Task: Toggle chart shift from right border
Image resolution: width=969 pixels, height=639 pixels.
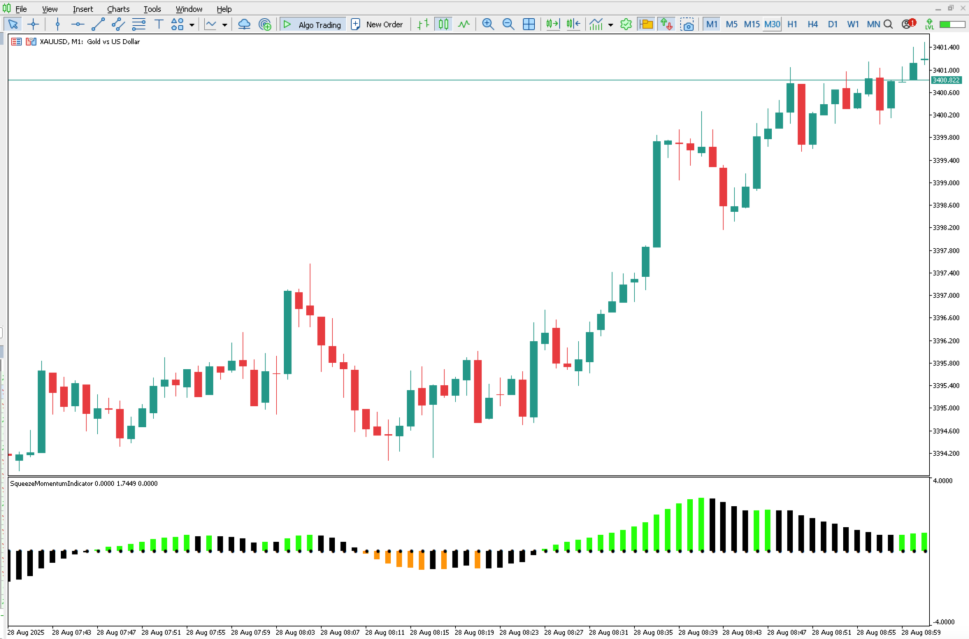Action: pyautogui.click(x=573, y=24)
